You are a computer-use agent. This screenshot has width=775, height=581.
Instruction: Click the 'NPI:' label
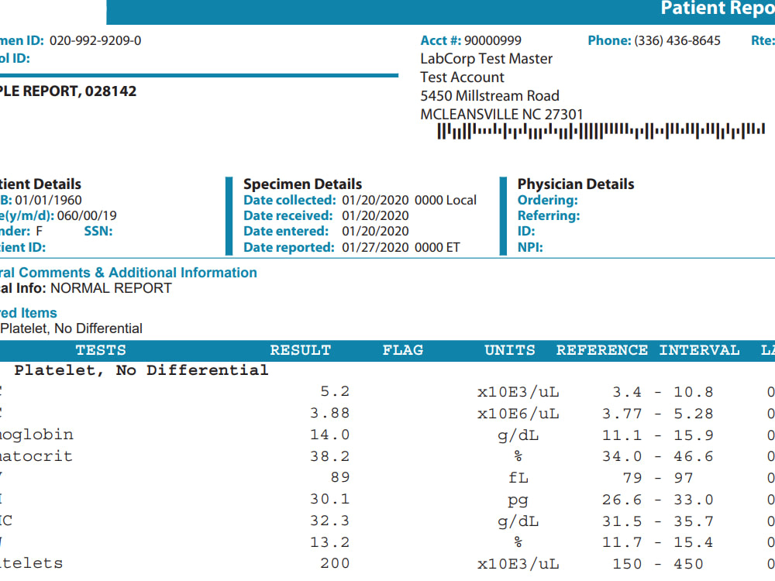point(530,248)
